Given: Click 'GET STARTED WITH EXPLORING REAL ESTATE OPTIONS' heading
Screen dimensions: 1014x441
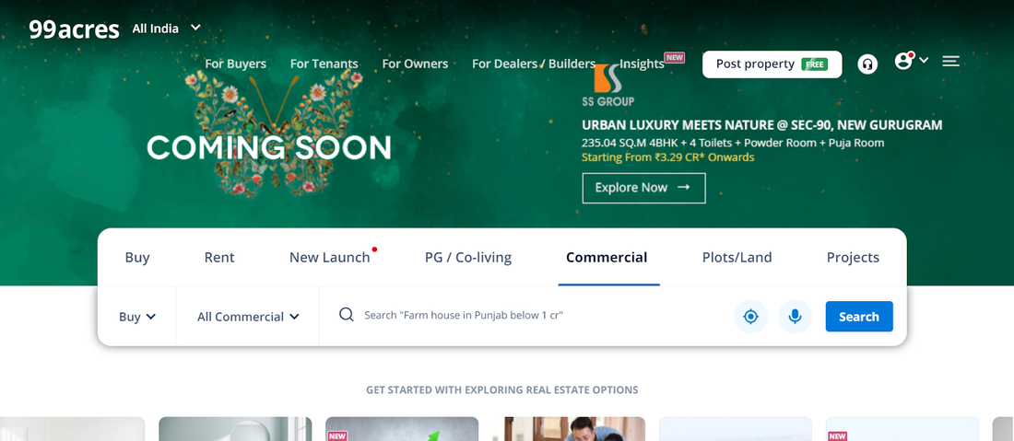Looking at the screenshot, I should coord(501,390).
